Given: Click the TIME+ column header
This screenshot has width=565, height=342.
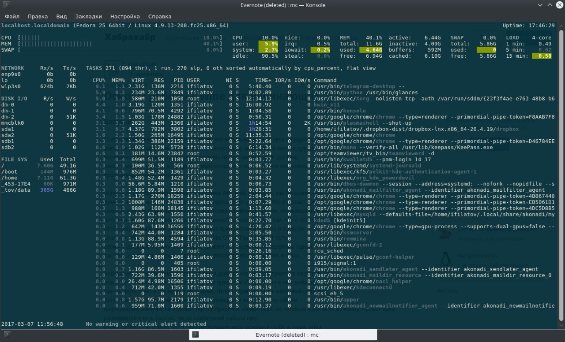Looking at the screenshot, I should coord(264,81).
